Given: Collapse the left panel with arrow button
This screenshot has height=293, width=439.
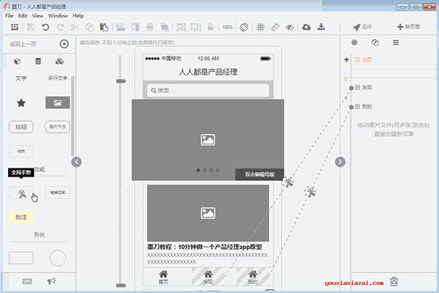Looking at the screenshot, I should click(76, 162).
